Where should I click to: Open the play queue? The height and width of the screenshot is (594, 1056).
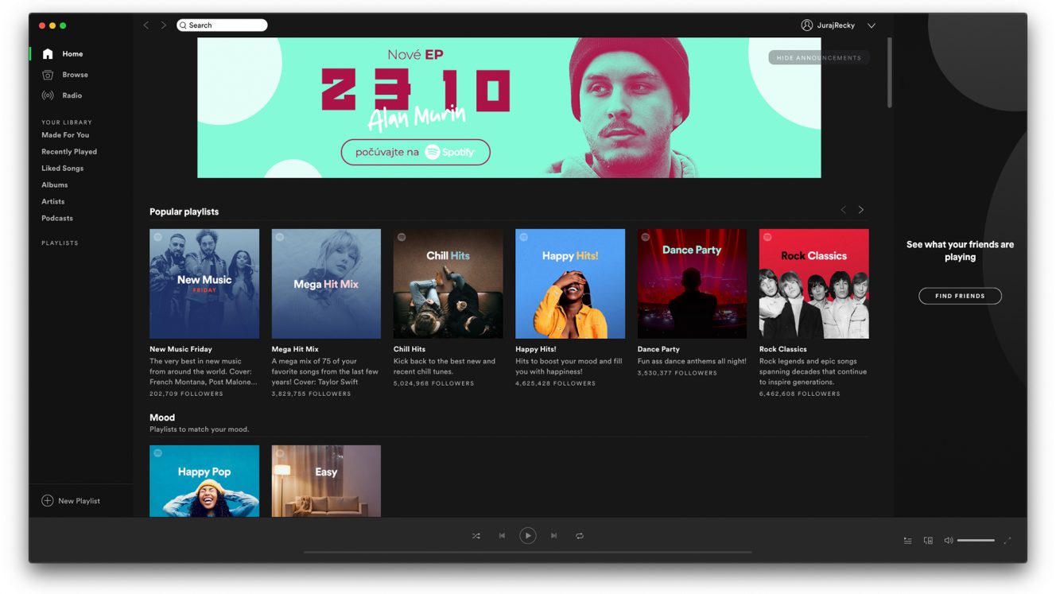click(x=907, y=541)
